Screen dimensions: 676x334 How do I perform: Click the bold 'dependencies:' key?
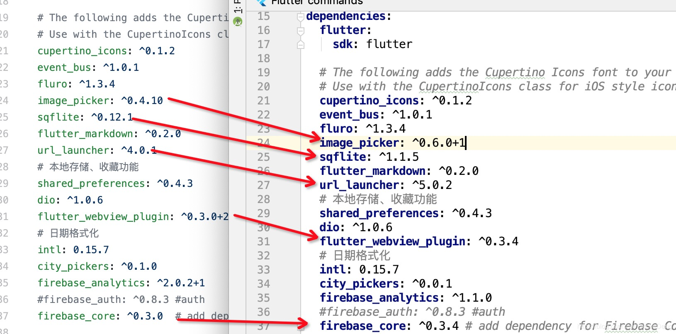349,16
